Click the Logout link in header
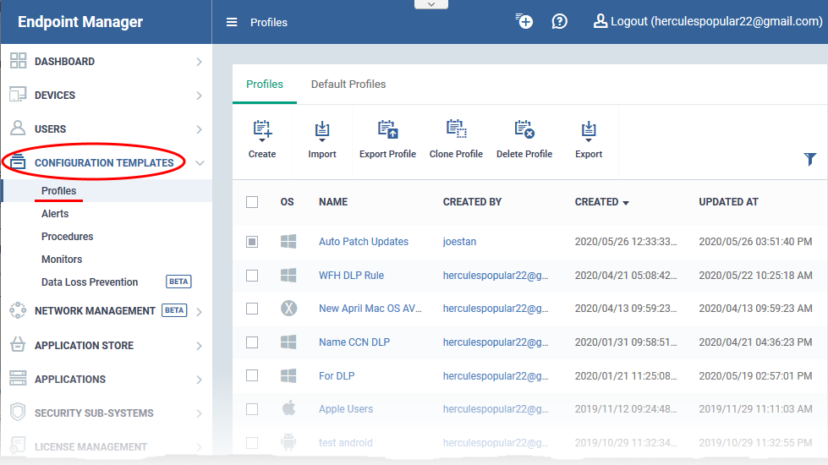 coord(716,21)
